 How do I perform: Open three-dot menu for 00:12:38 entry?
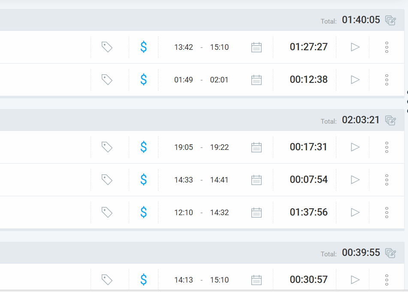(387, 79)
